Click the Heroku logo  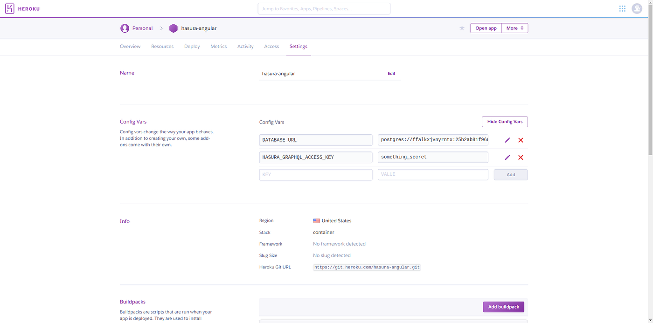(x=9, y=8)
